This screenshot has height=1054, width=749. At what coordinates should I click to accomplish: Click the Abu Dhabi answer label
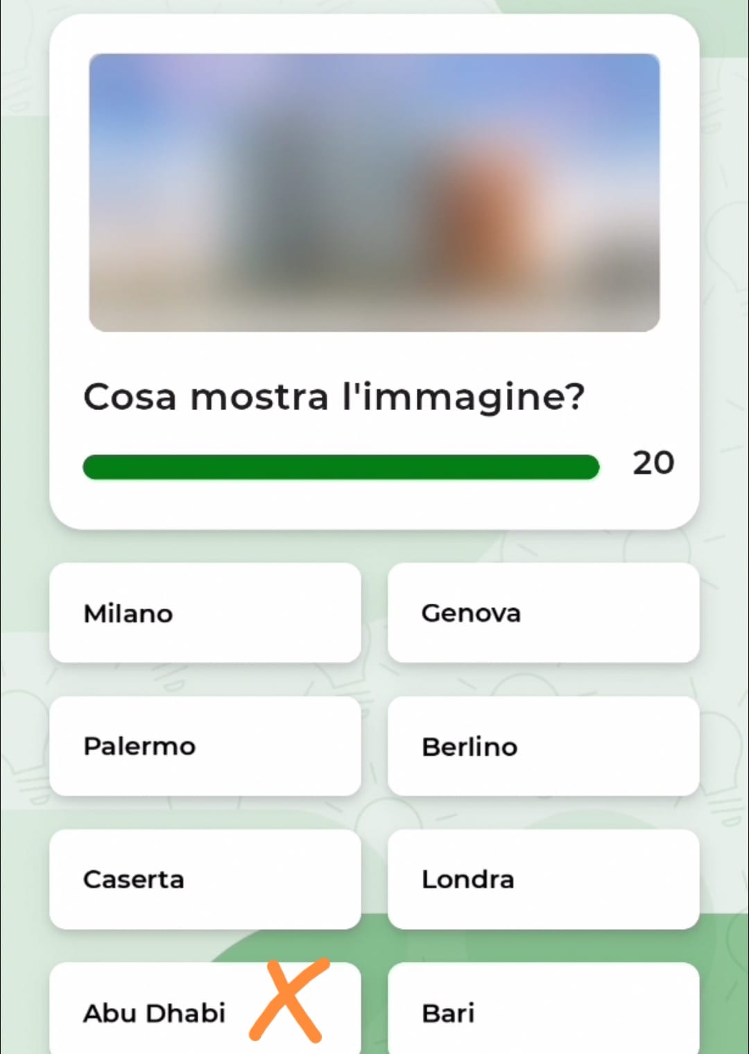(154, 1012)
